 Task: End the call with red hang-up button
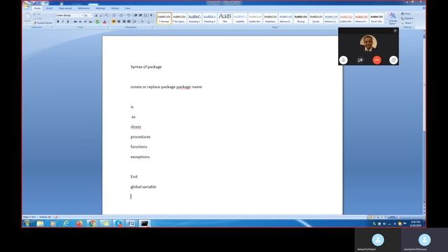[x=377, y=60]
